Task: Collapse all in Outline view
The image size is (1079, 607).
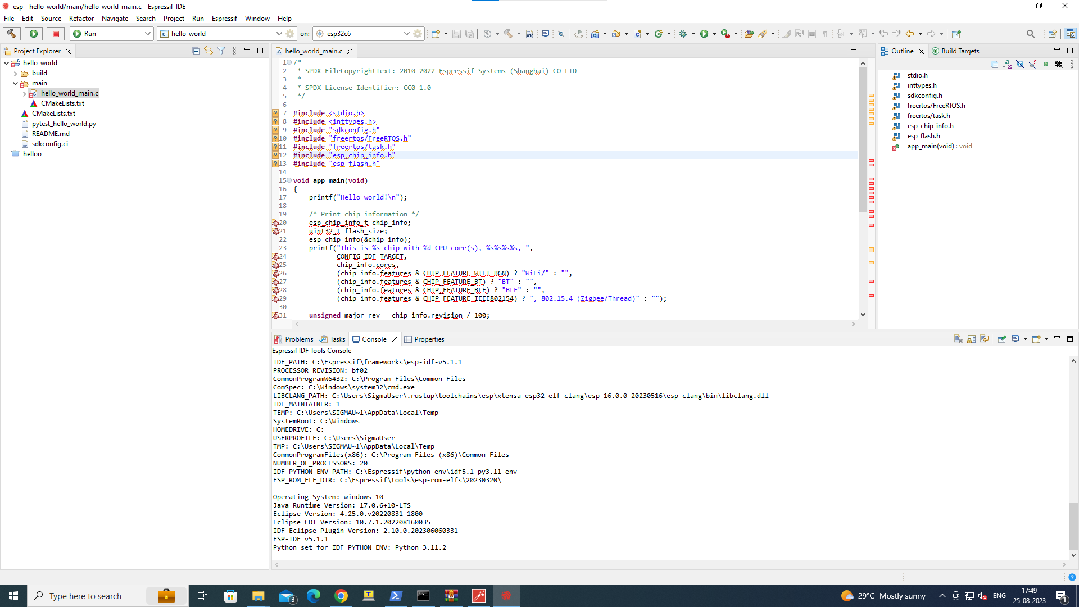Action: click(x=994, y=64)
